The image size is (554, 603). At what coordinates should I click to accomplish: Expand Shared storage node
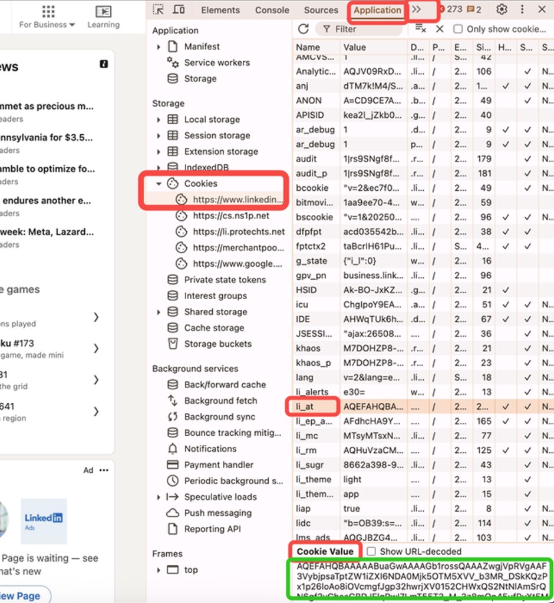tap(159, 312)
